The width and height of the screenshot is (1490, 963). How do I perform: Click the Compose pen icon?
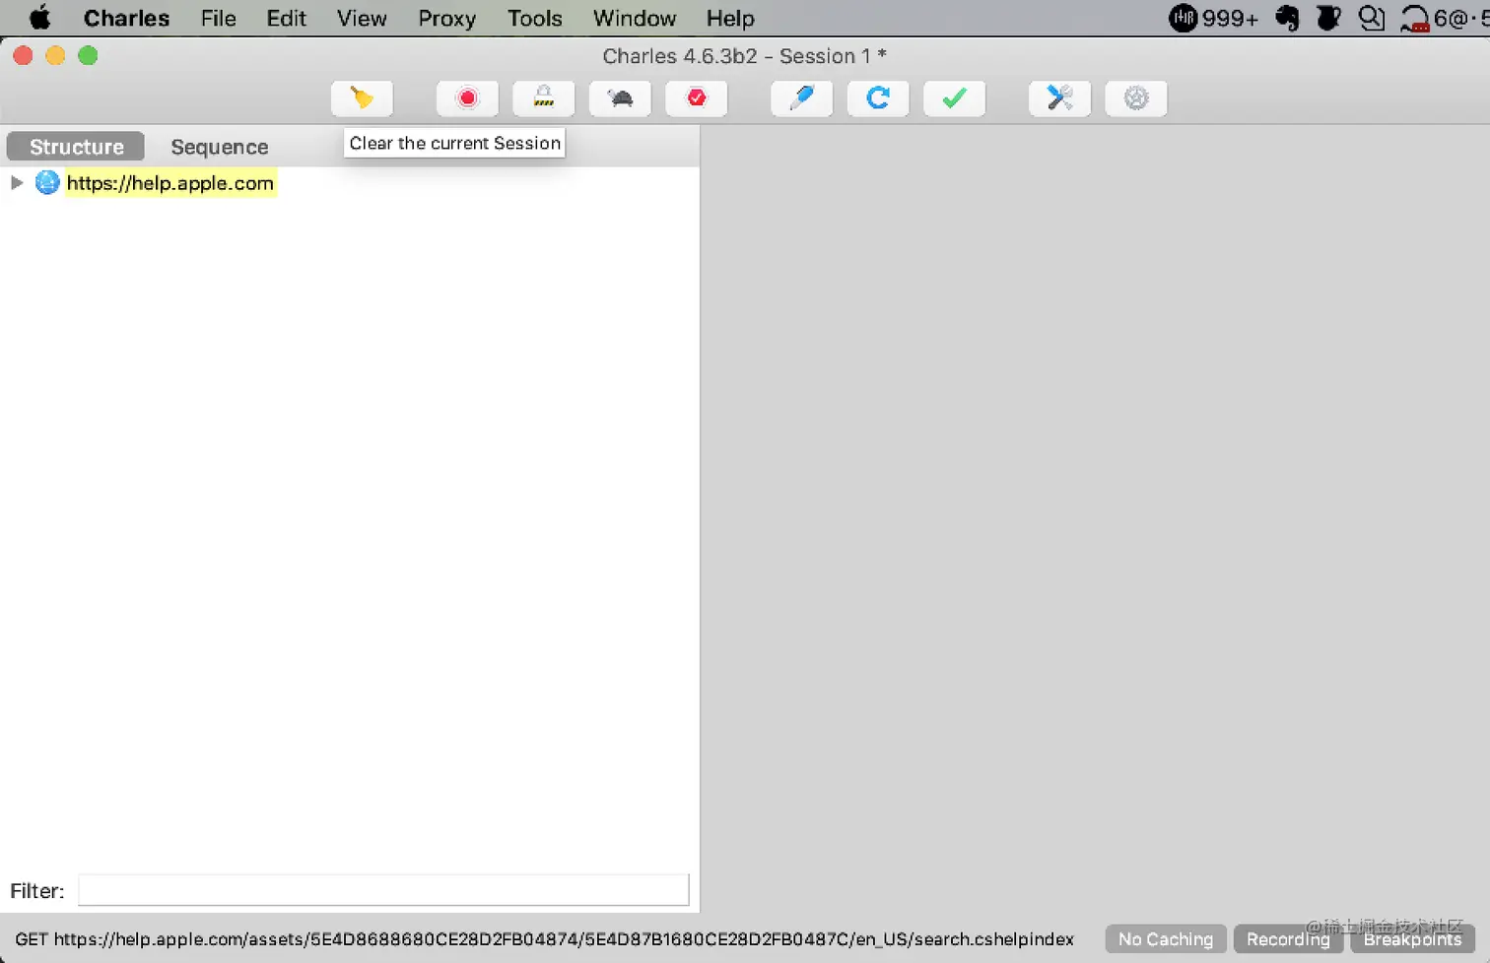click(802, 98)
